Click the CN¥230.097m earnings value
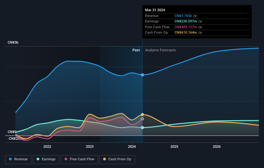 tap(186, 21)
